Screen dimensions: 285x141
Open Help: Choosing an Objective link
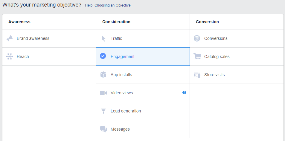(x=108, y=5)
